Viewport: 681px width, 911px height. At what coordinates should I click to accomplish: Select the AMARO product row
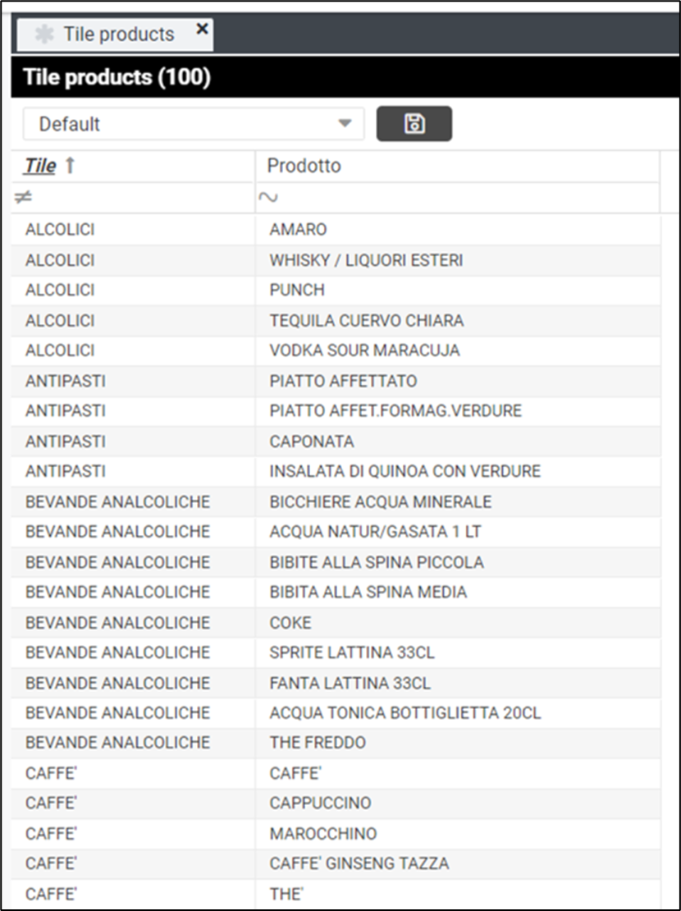pyautogui.click(x=298, y=230)
